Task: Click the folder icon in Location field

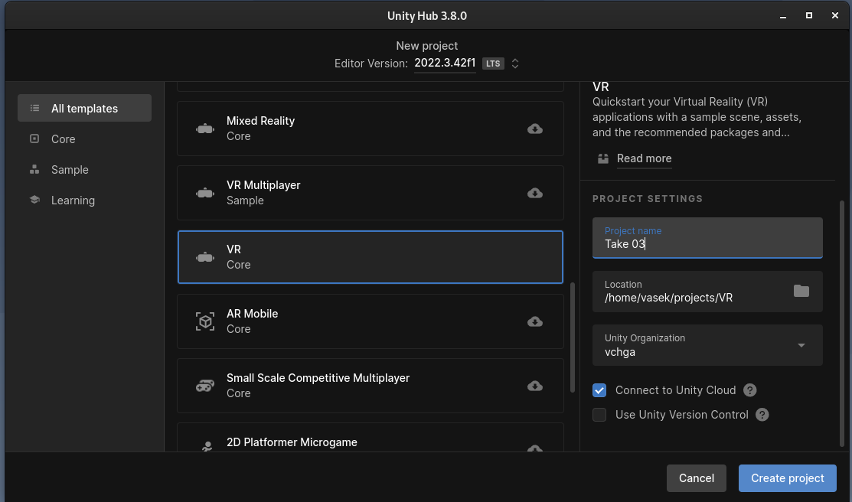Action: click(x=801, y=291)
